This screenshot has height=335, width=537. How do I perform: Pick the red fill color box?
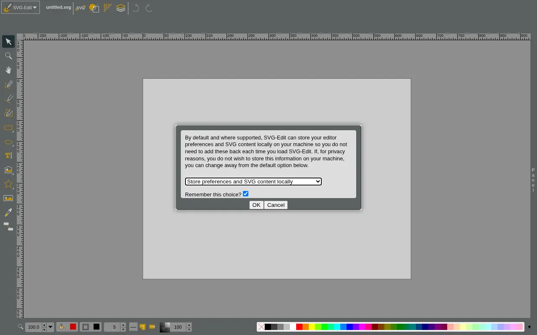[73, 327]
